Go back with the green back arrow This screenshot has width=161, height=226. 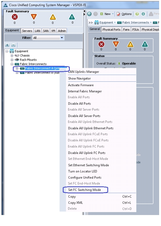89,14
